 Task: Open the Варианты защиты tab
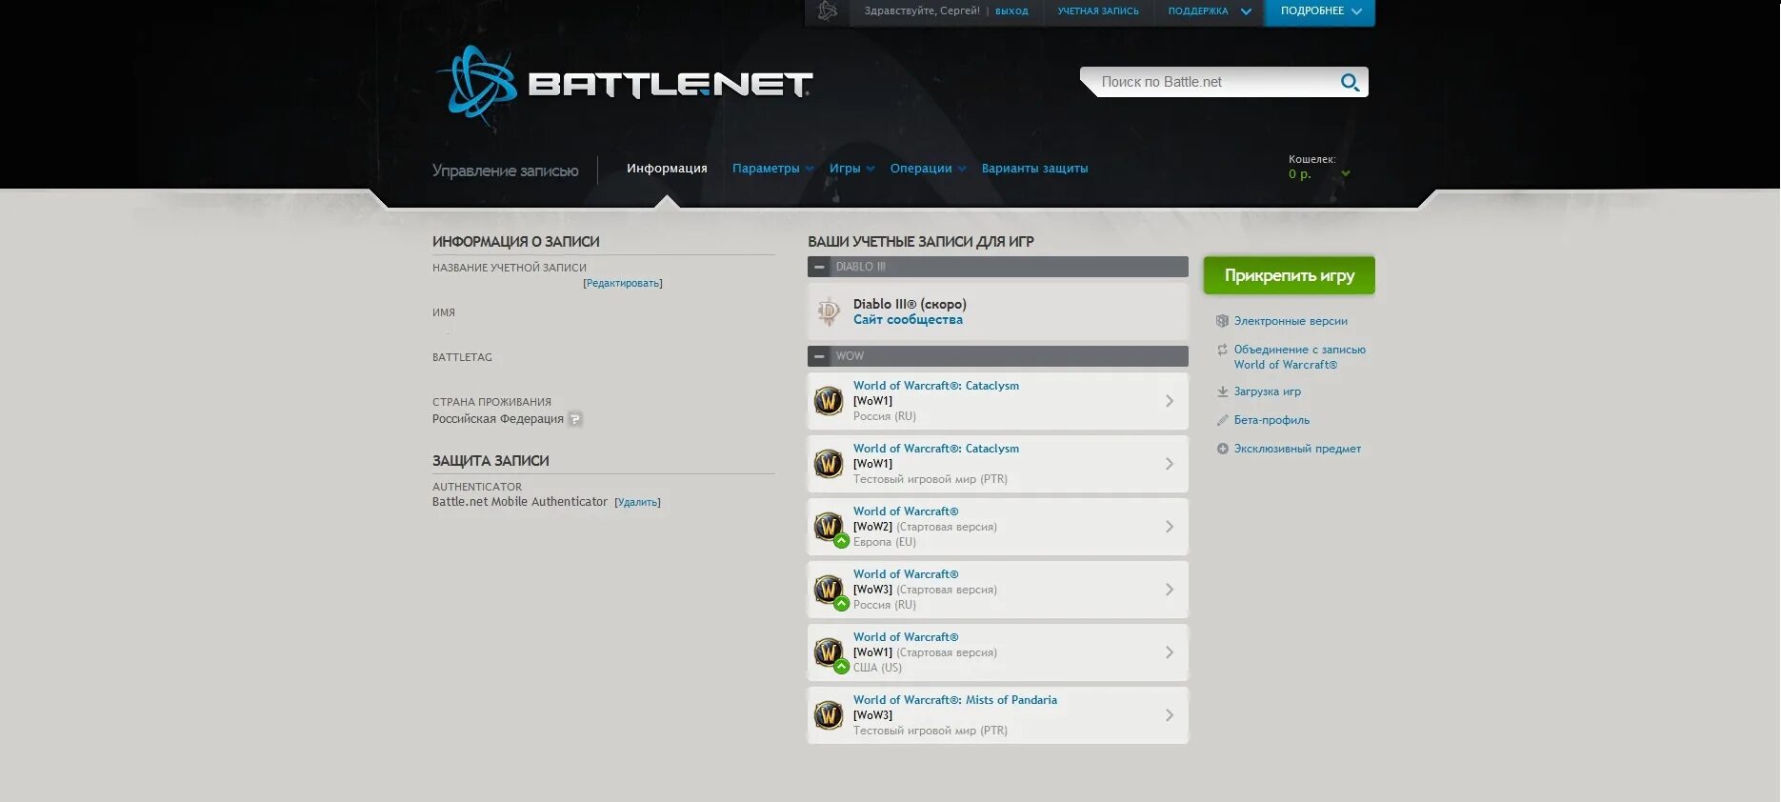[x=1034, y=169]
